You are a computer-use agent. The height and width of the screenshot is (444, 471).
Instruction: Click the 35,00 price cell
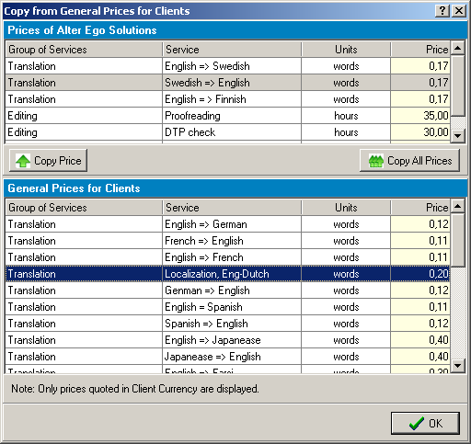(x=420, y=116)
